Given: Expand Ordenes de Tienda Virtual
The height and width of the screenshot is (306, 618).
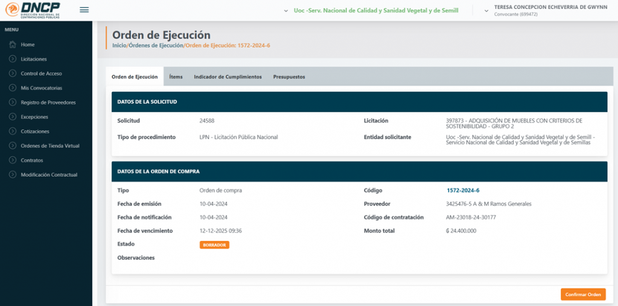Looking at the screenshot, I should coord(49,146).
